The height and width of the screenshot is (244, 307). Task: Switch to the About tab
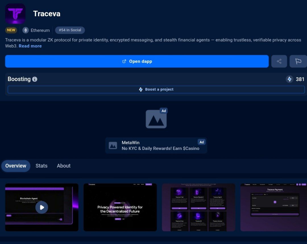tap(64, 166)
